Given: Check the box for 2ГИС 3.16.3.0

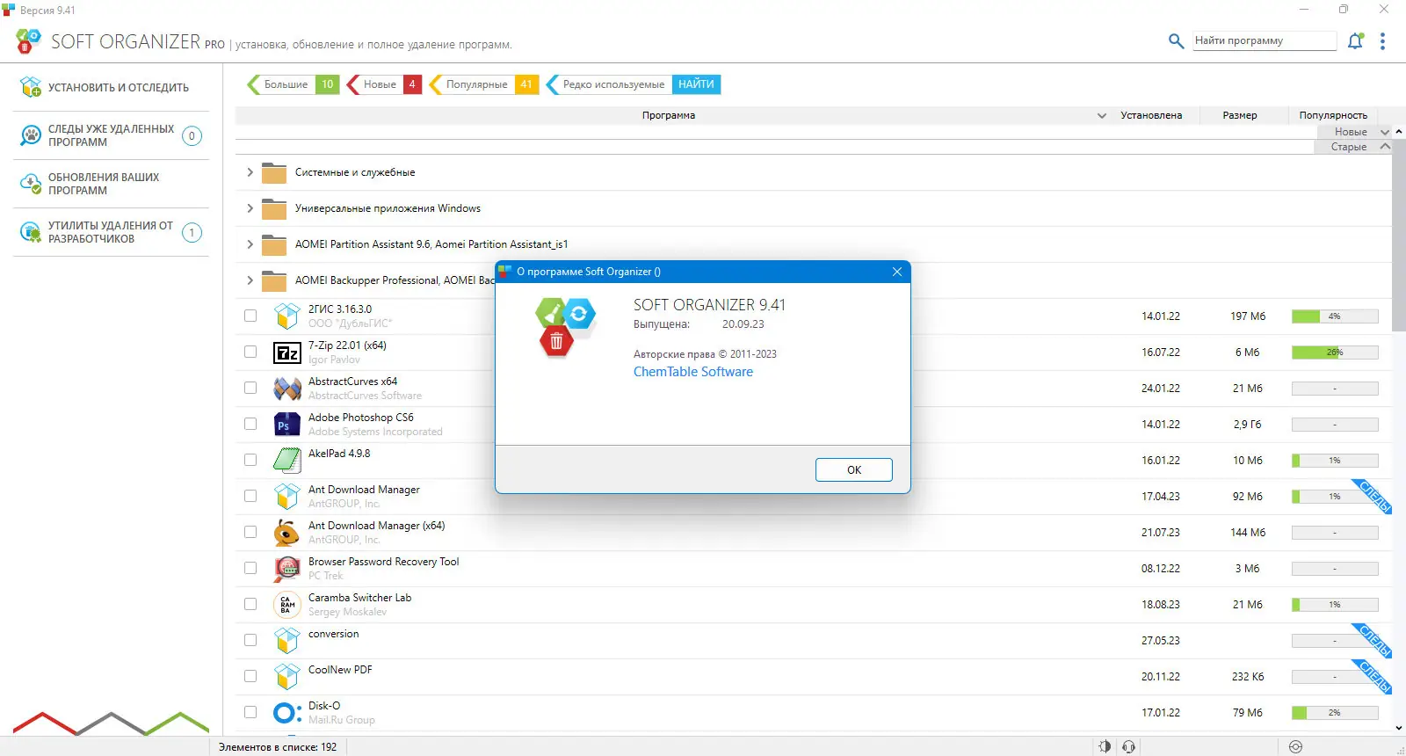Looking at the screenshot, I should [x=250, y=316].
